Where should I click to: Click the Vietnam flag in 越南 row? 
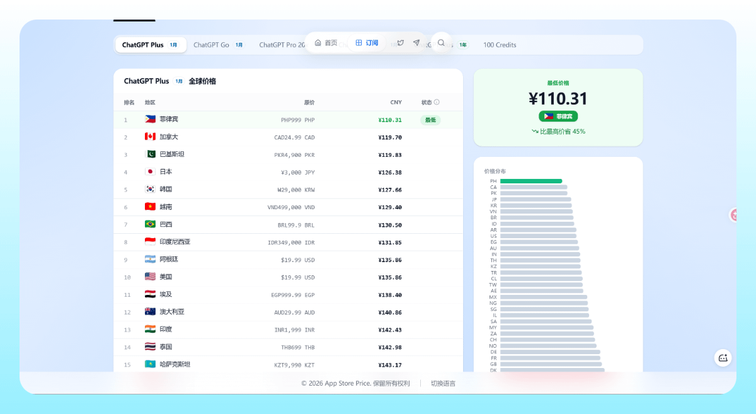pos(150,207)
